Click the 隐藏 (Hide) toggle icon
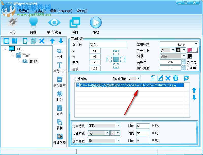The image size is (203, 155). (33, 23)
